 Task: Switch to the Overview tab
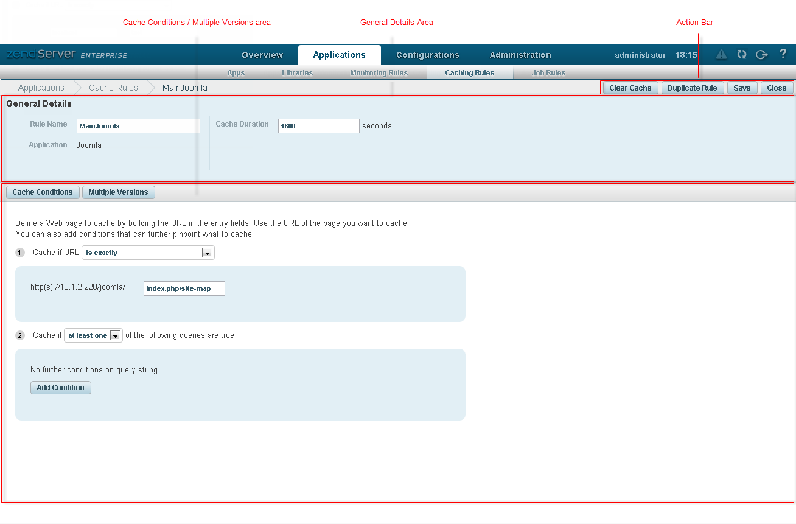262,55
